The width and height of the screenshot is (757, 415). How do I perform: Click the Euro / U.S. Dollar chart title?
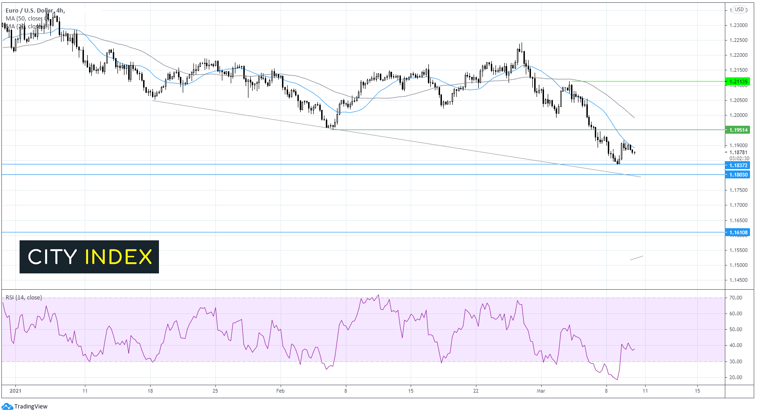coord(35,10)
